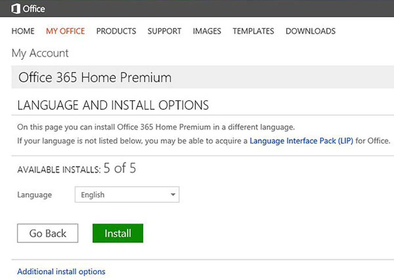The width and height of the screenshot is (394, 280).
Task: Go to the HOME menu item
Action: click(x=23, y=31)
